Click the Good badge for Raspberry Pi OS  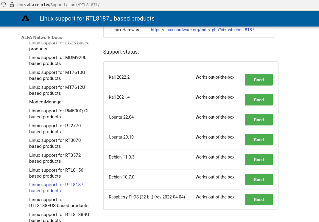(x=259, y=199)
